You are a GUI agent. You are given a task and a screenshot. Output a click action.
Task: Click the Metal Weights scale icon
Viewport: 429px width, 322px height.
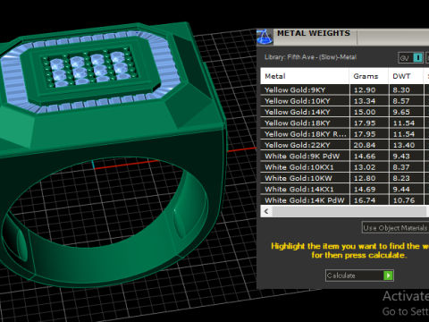click(x=265, y=37)
